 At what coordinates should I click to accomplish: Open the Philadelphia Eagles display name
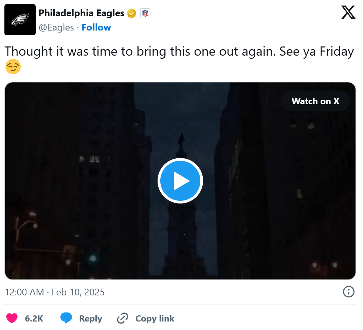click(81, 13)
